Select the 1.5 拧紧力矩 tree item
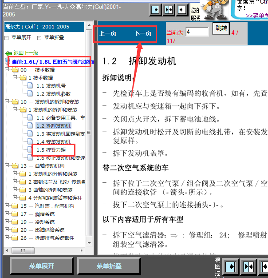The image size is (268, 278). click(51, 150)
